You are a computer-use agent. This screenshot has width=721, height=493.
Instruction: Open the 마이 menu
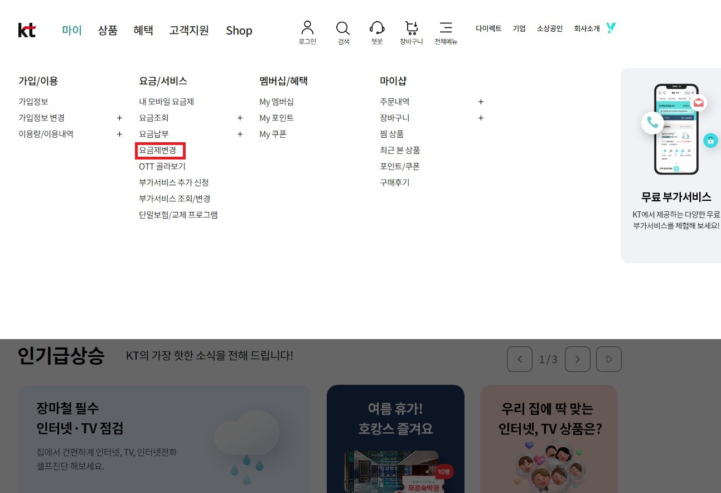click(x=71, y=31)
